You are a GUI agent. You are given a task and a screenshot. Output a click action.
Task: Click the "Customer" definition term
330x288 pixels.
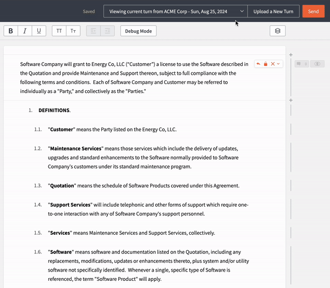click(x=62, y=129)
